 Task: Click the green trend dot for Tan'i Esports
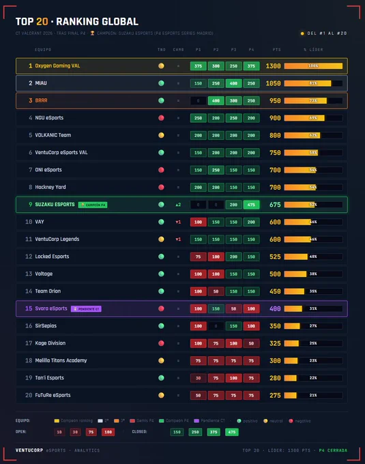tap(161, 378)
